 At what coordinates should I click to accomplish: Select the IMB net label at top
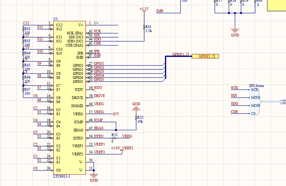coord(160,11)
